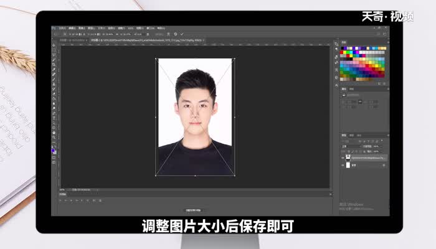The height and width of the screenshot is (249, 436).
Task: Switch to warp mode in options bar
Action: click(168, 34)
